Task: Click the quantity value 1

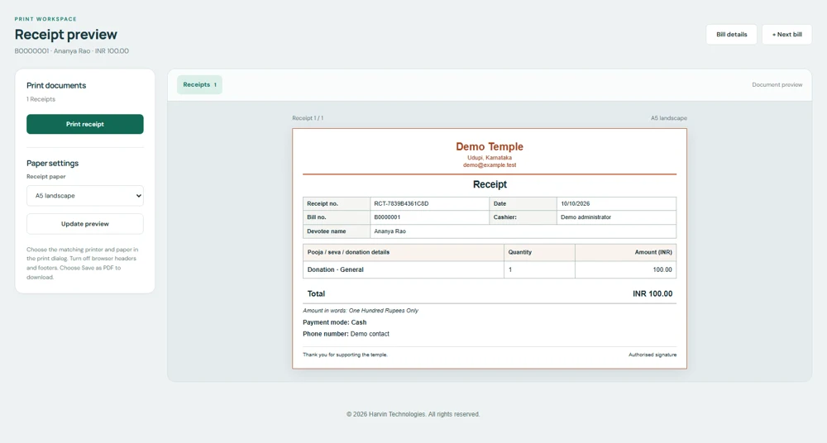Action: pyautogui.click(x=539, y=269)
